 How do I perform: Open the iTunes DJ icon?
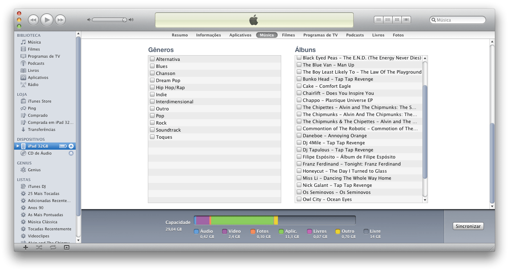[23, 186]
